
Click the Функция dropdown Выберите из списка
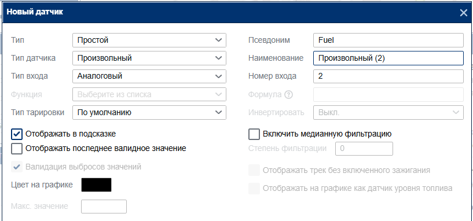(149, 94)
